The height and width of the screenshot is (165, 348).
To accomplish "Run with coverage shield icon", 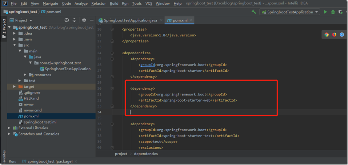I will [340, 12].
